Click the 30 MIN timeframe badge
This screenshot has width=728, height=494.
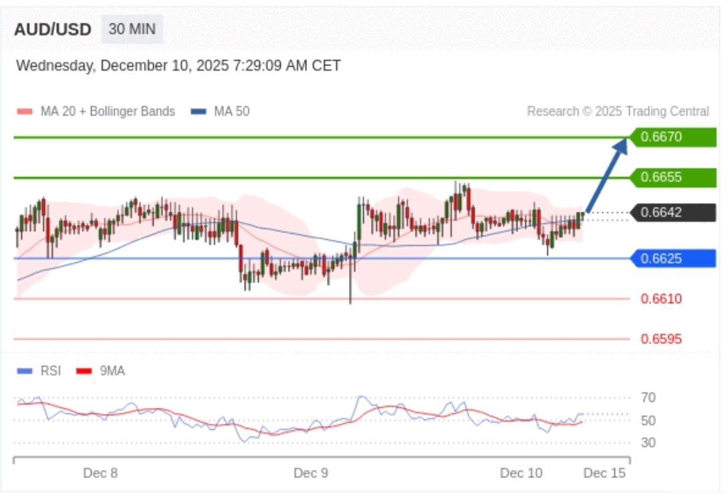pos(132,29)
